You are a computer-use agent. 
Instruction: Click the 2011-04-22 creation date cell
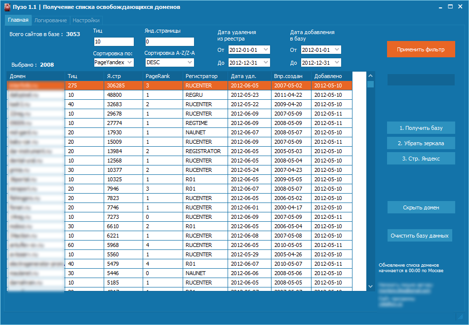291,95
